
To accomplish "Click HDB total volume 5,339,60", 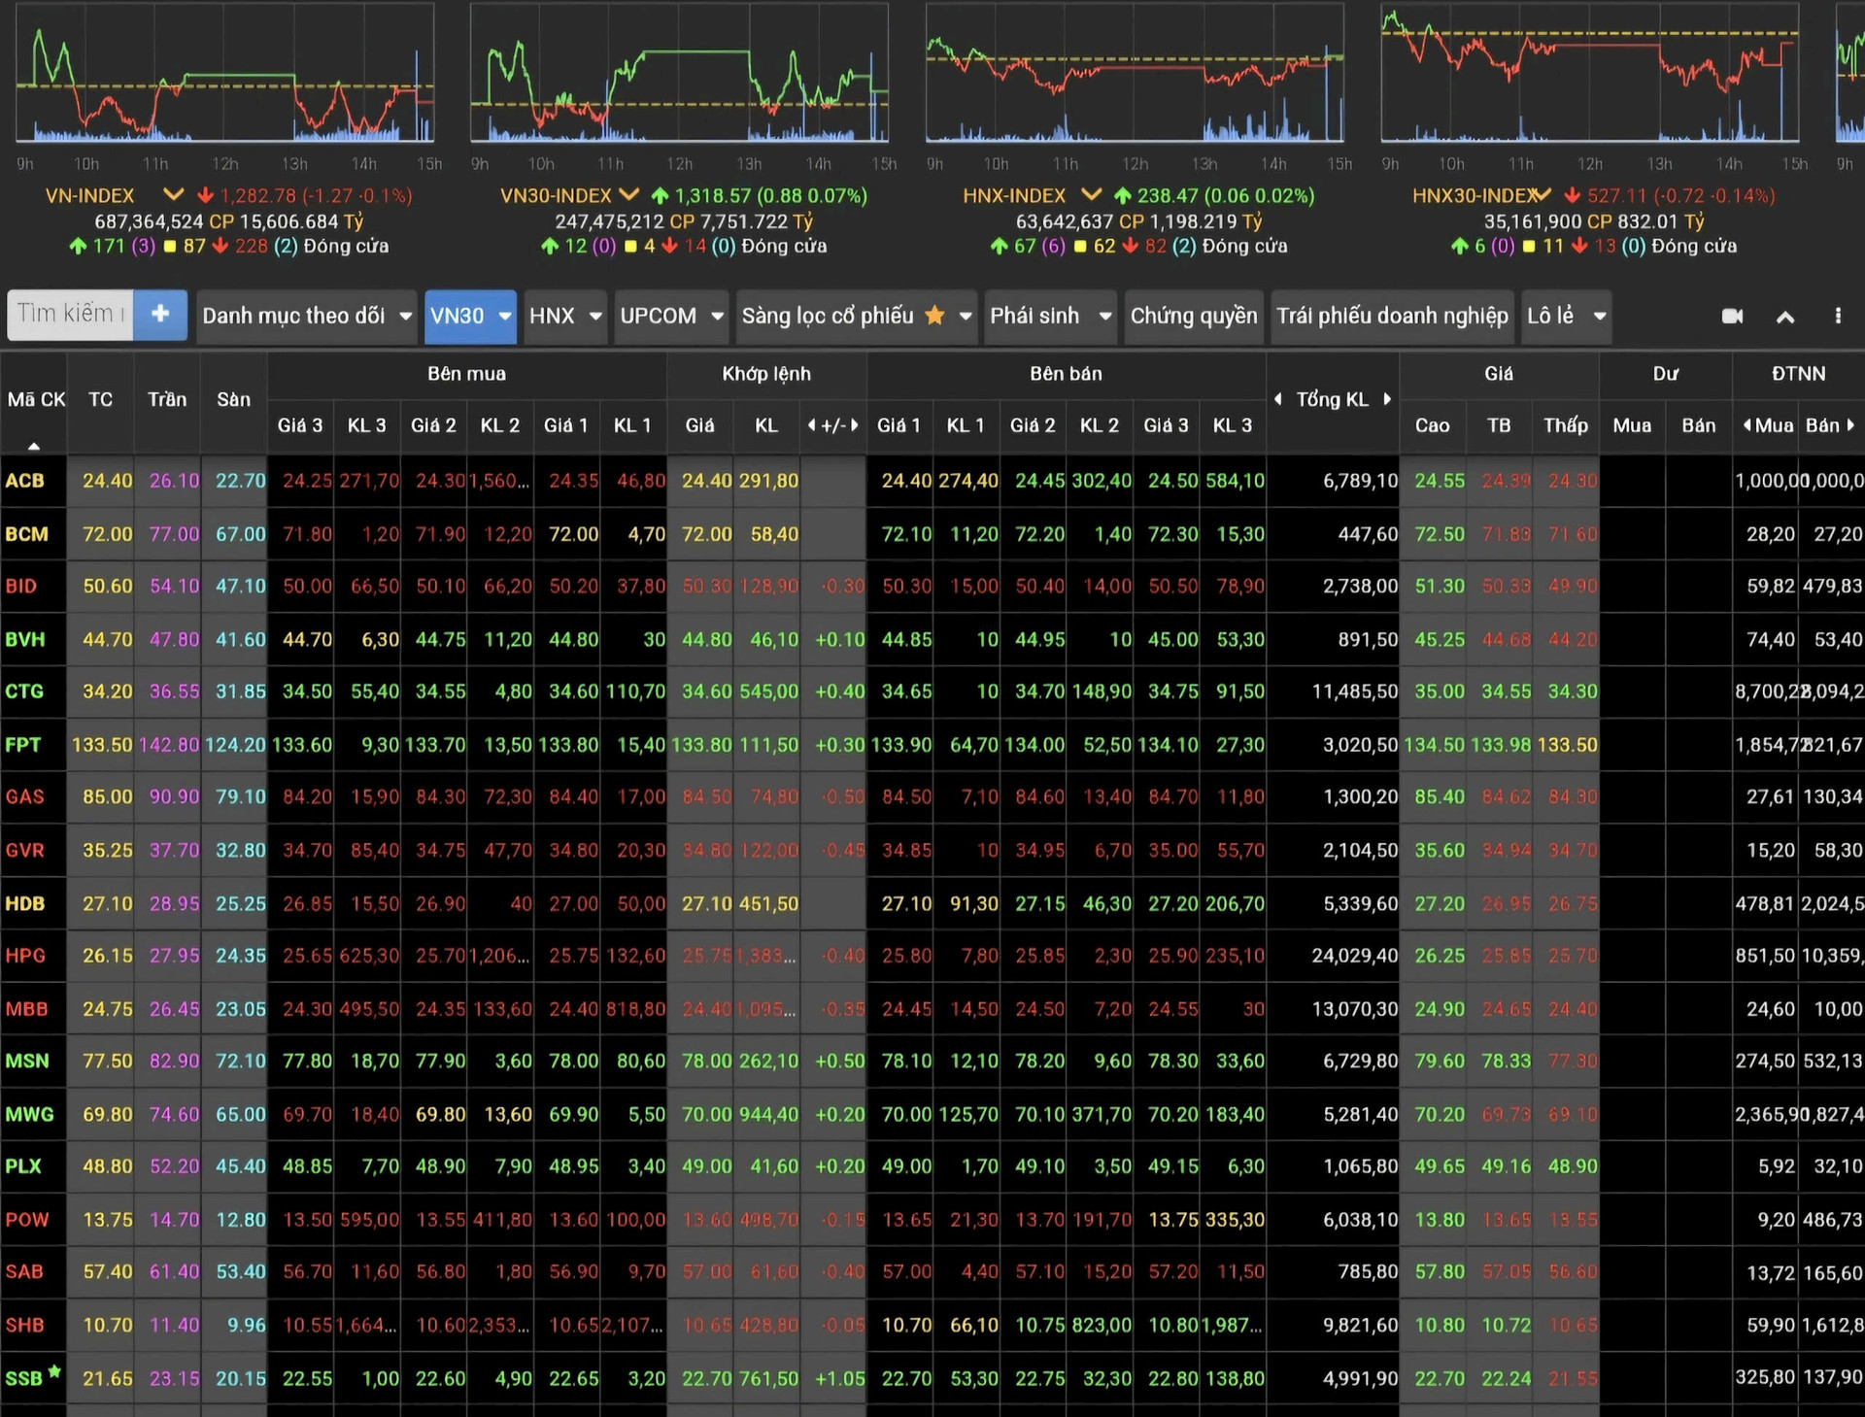I will point(1360,904).
